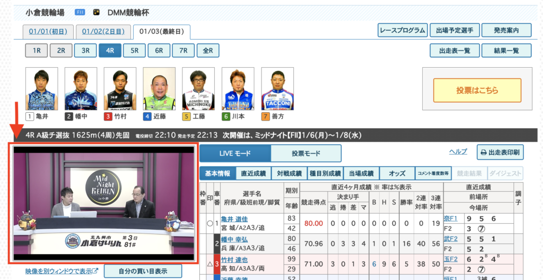Select race 2R button
Image resolution: width=543 pixels, height=280 pixels.
pyautogui.click(x=61, y=50)
